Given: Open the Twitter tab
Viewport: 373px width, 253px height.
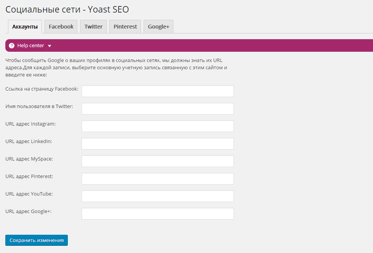Looking at the screenshot, I should tap(93, 27).
